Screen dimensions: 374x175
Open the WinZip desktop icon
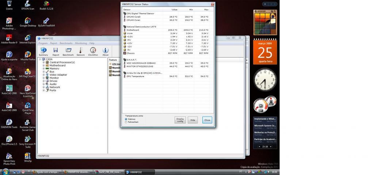click(28, 157)
